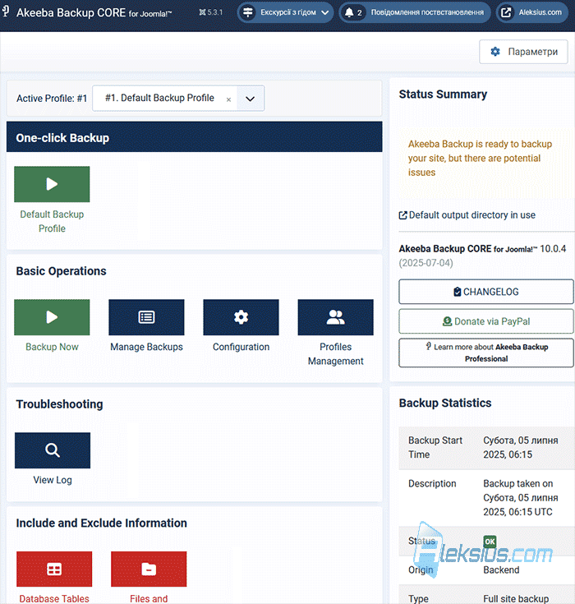Open the View Log magnifier tile
The image size is (575, 604).
(x=53, y=450)
